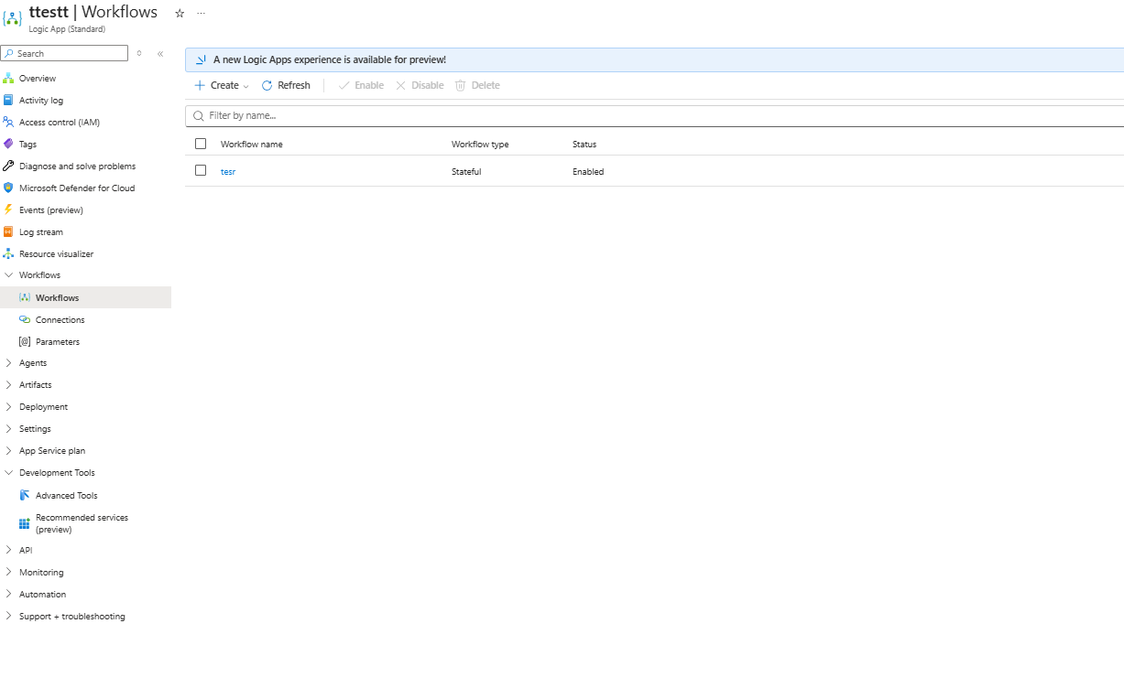
Task: Click the Connections link icon
Action: tap(25, 320)
